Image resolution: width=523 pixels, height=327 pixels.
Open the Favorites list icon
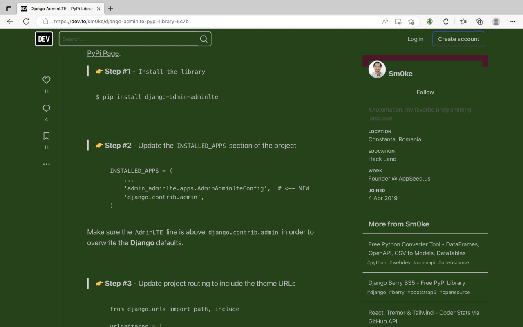click(x=463, y=21)
